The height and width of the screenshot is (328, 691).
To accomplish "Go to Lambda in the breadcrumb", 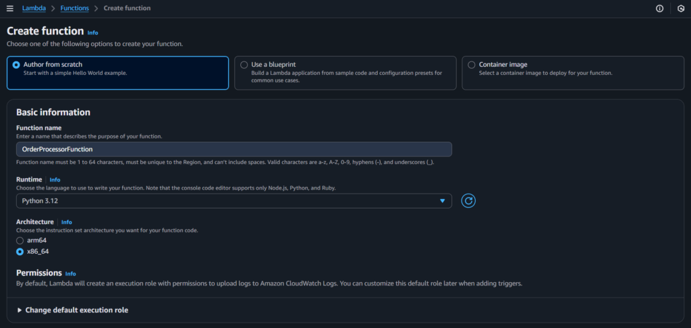I will pyautogui.click(x=34, y=8).
